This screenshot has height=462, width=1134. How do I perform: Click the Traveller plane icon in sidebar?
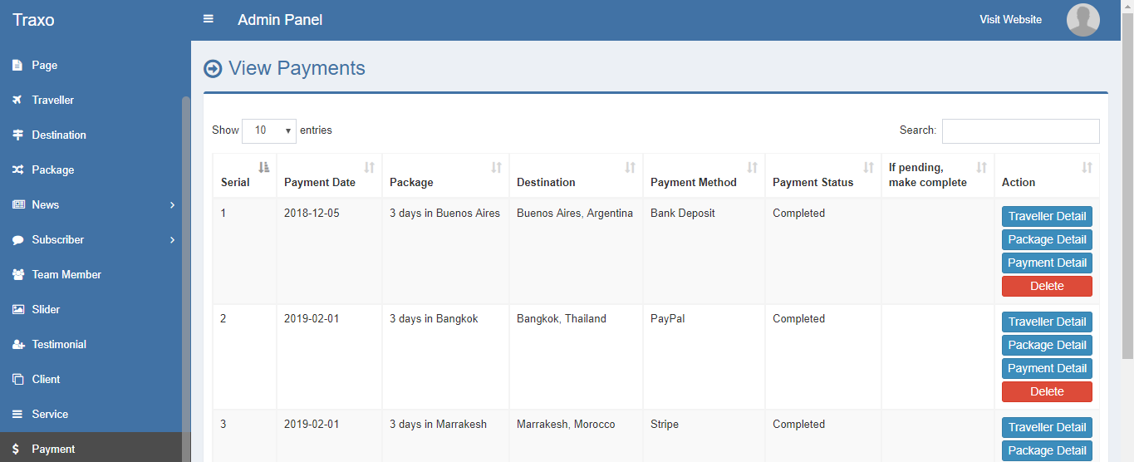click(x=17, y=100)
